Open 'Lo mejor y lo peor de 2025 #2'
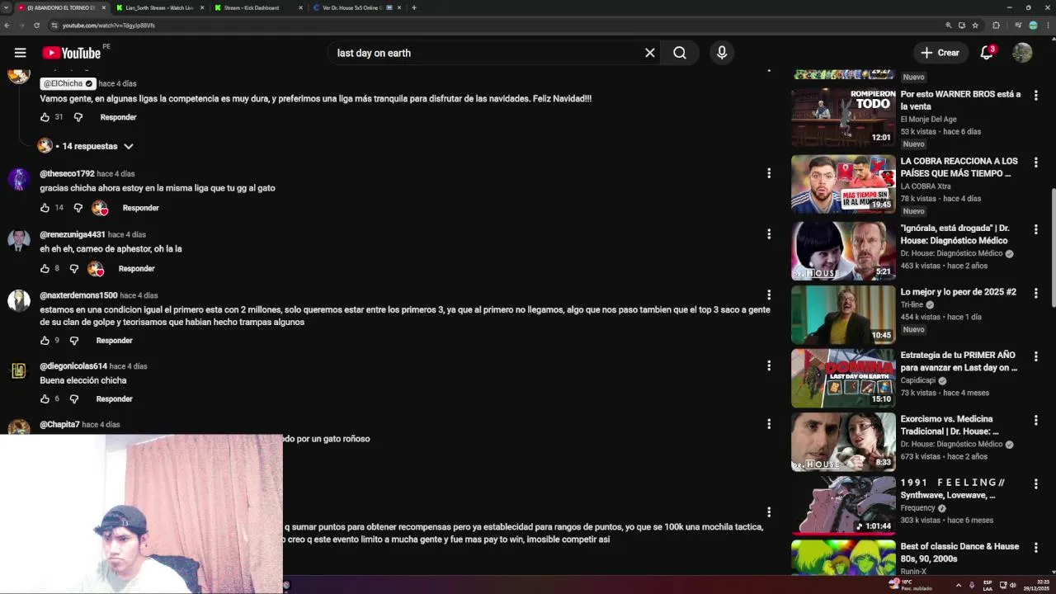 pyautogui.click(x=958, y=292)
